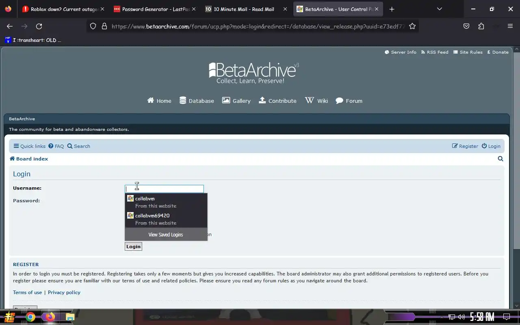Open the FAQ page
Viewport: 520px width, 325px height.
(56, 146)
